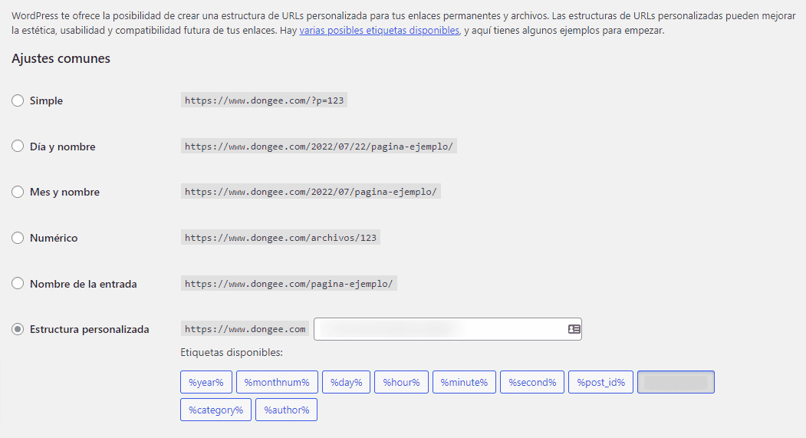Select the Simple permalink option

tap(18, 100)
